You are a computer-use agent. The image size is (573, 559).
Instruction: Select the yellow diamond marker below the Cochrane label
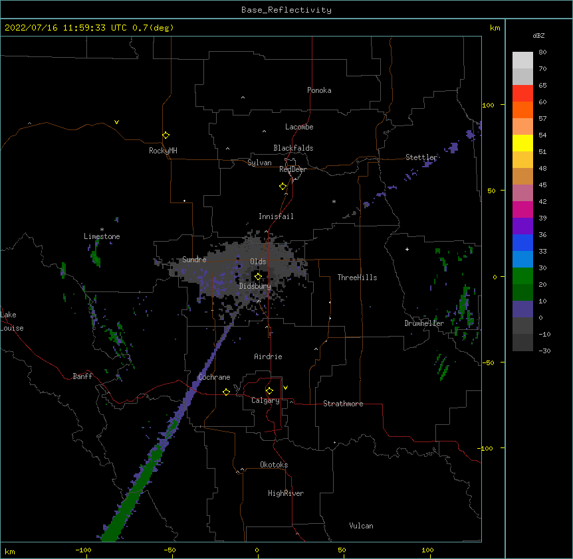click(x=226, y=392)
